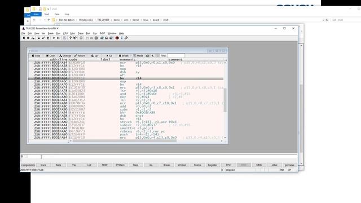
Task: Click Over button in listing window
Action: (x=50, y=56)
